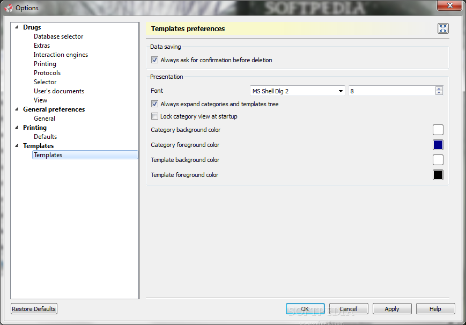Collapse the General preferences section
The height and width of the screenshot is (325, 466).
pyautogui.click(x=17, y=109)
